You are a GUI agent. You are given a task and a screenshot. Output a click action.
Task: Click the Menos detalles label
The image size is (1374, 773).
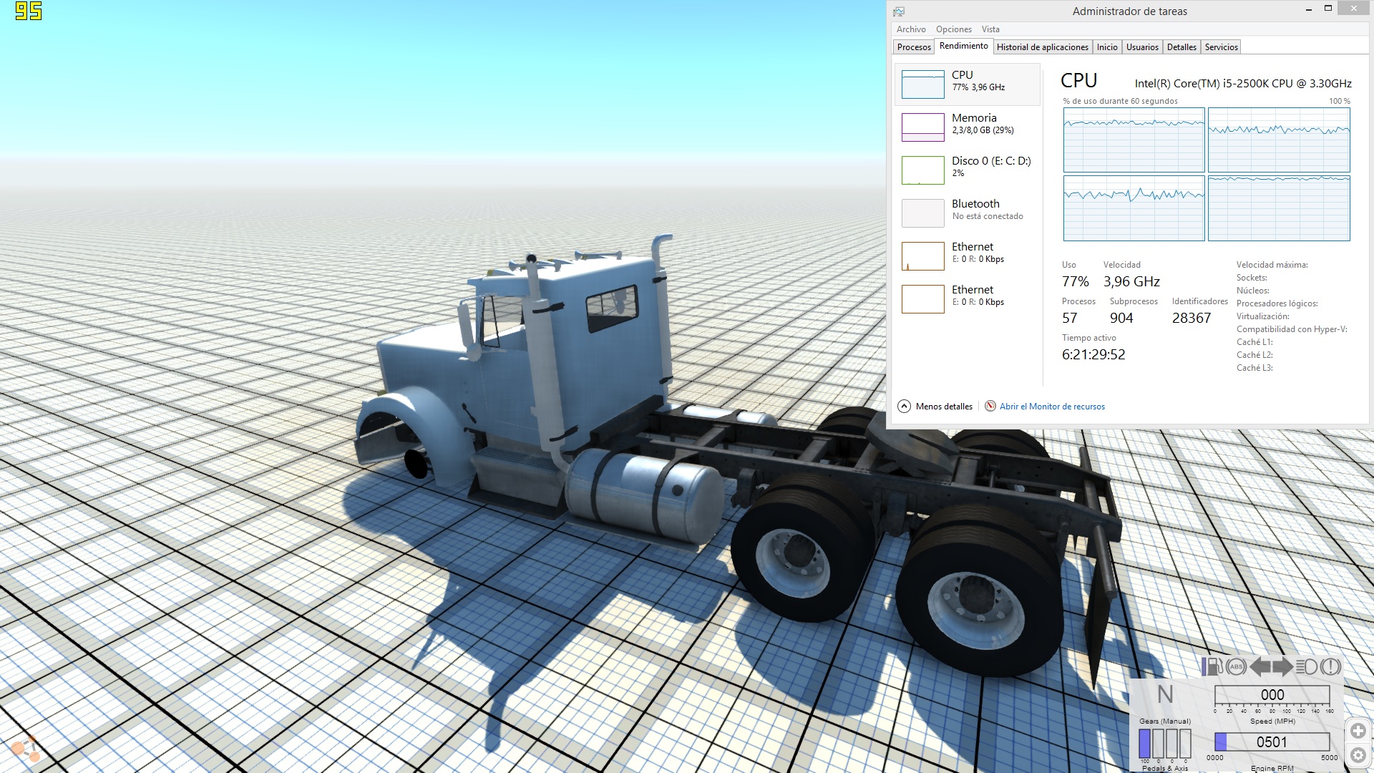(x=944, y=406)
